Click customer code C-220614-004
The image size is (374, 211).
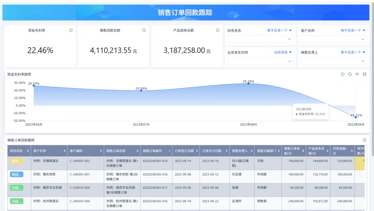[x=80, y=188]
